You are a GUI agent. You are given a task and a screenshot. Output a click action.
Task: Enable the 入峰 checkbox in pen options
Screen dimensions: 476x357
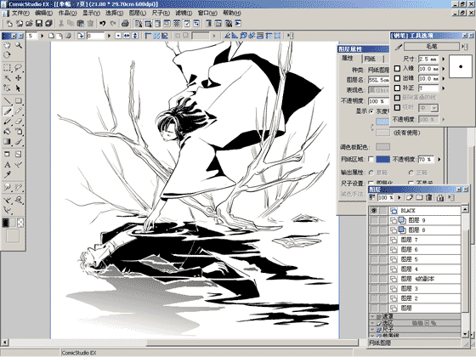pyautogui.click(x=398, y=69)
